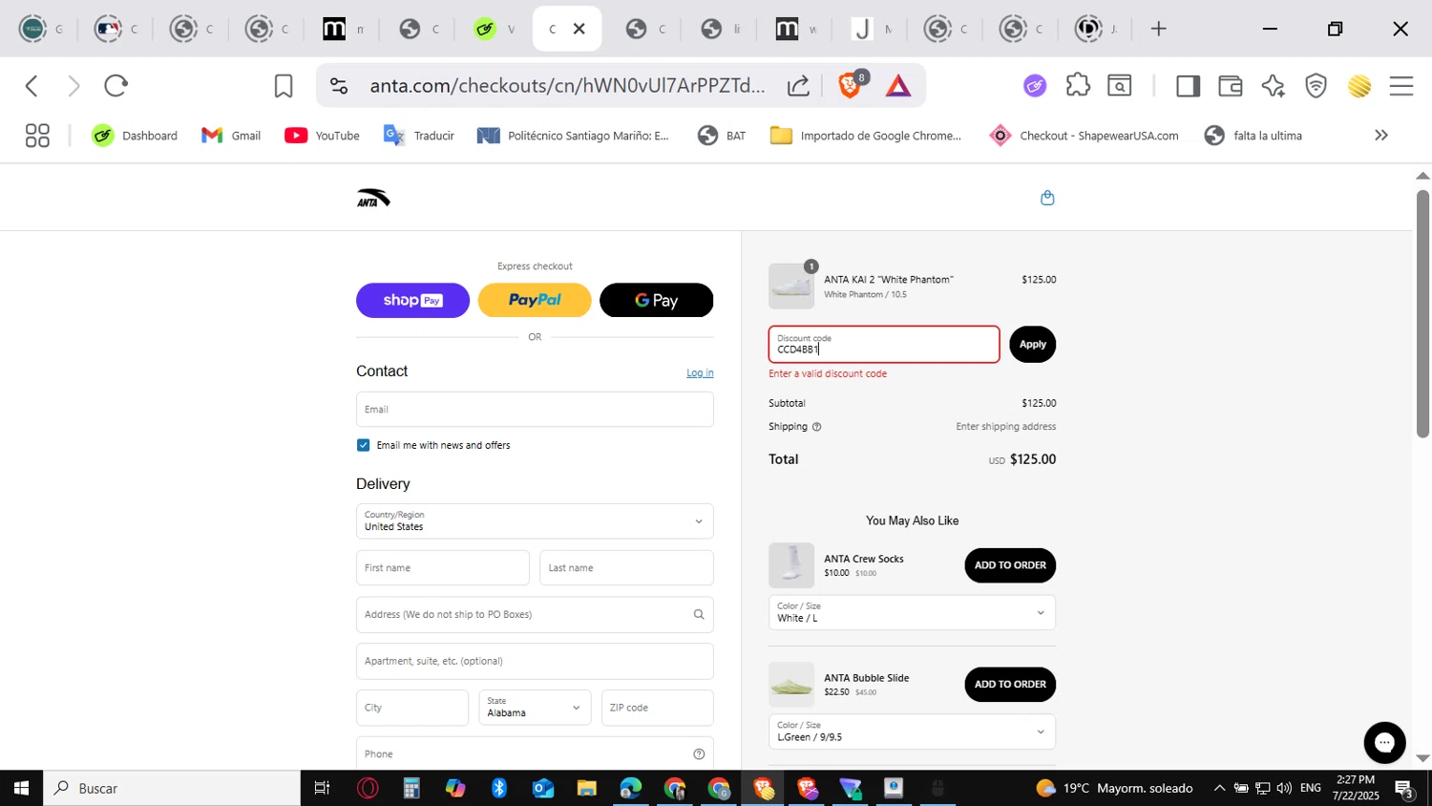Click the phone field help icon
The image size is (1432, 806).
(699, 754)
